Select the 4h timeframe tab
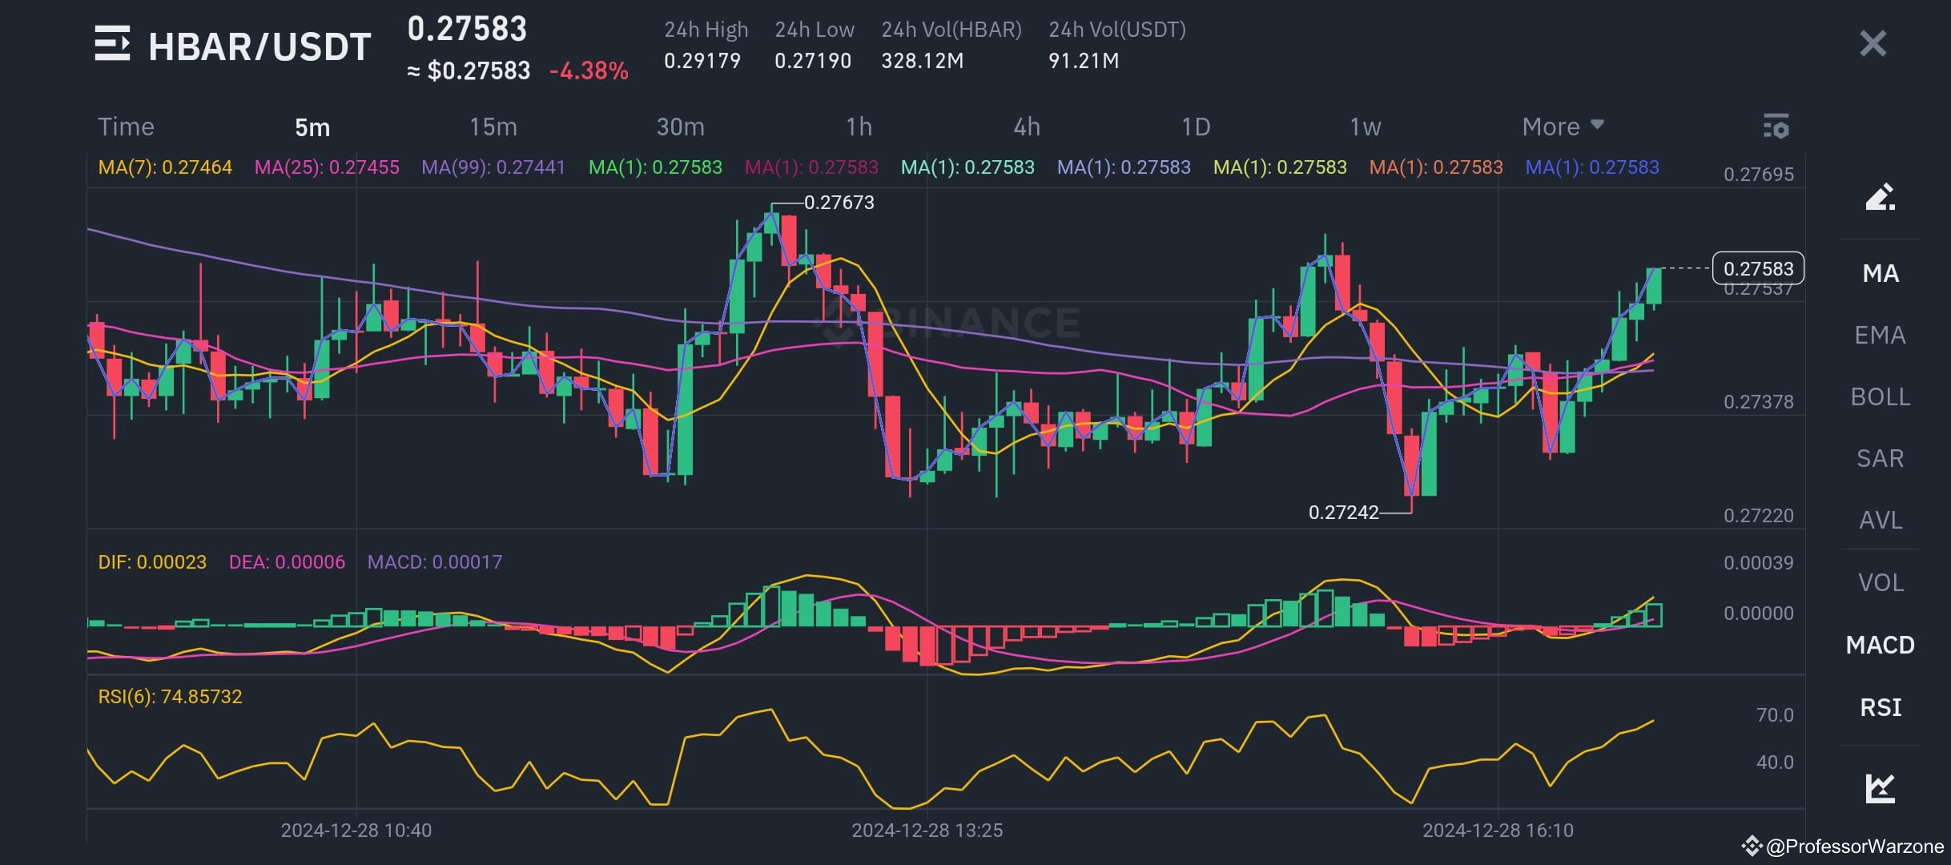This screenshot has height=865, width=1951. tap(1027, 127)
